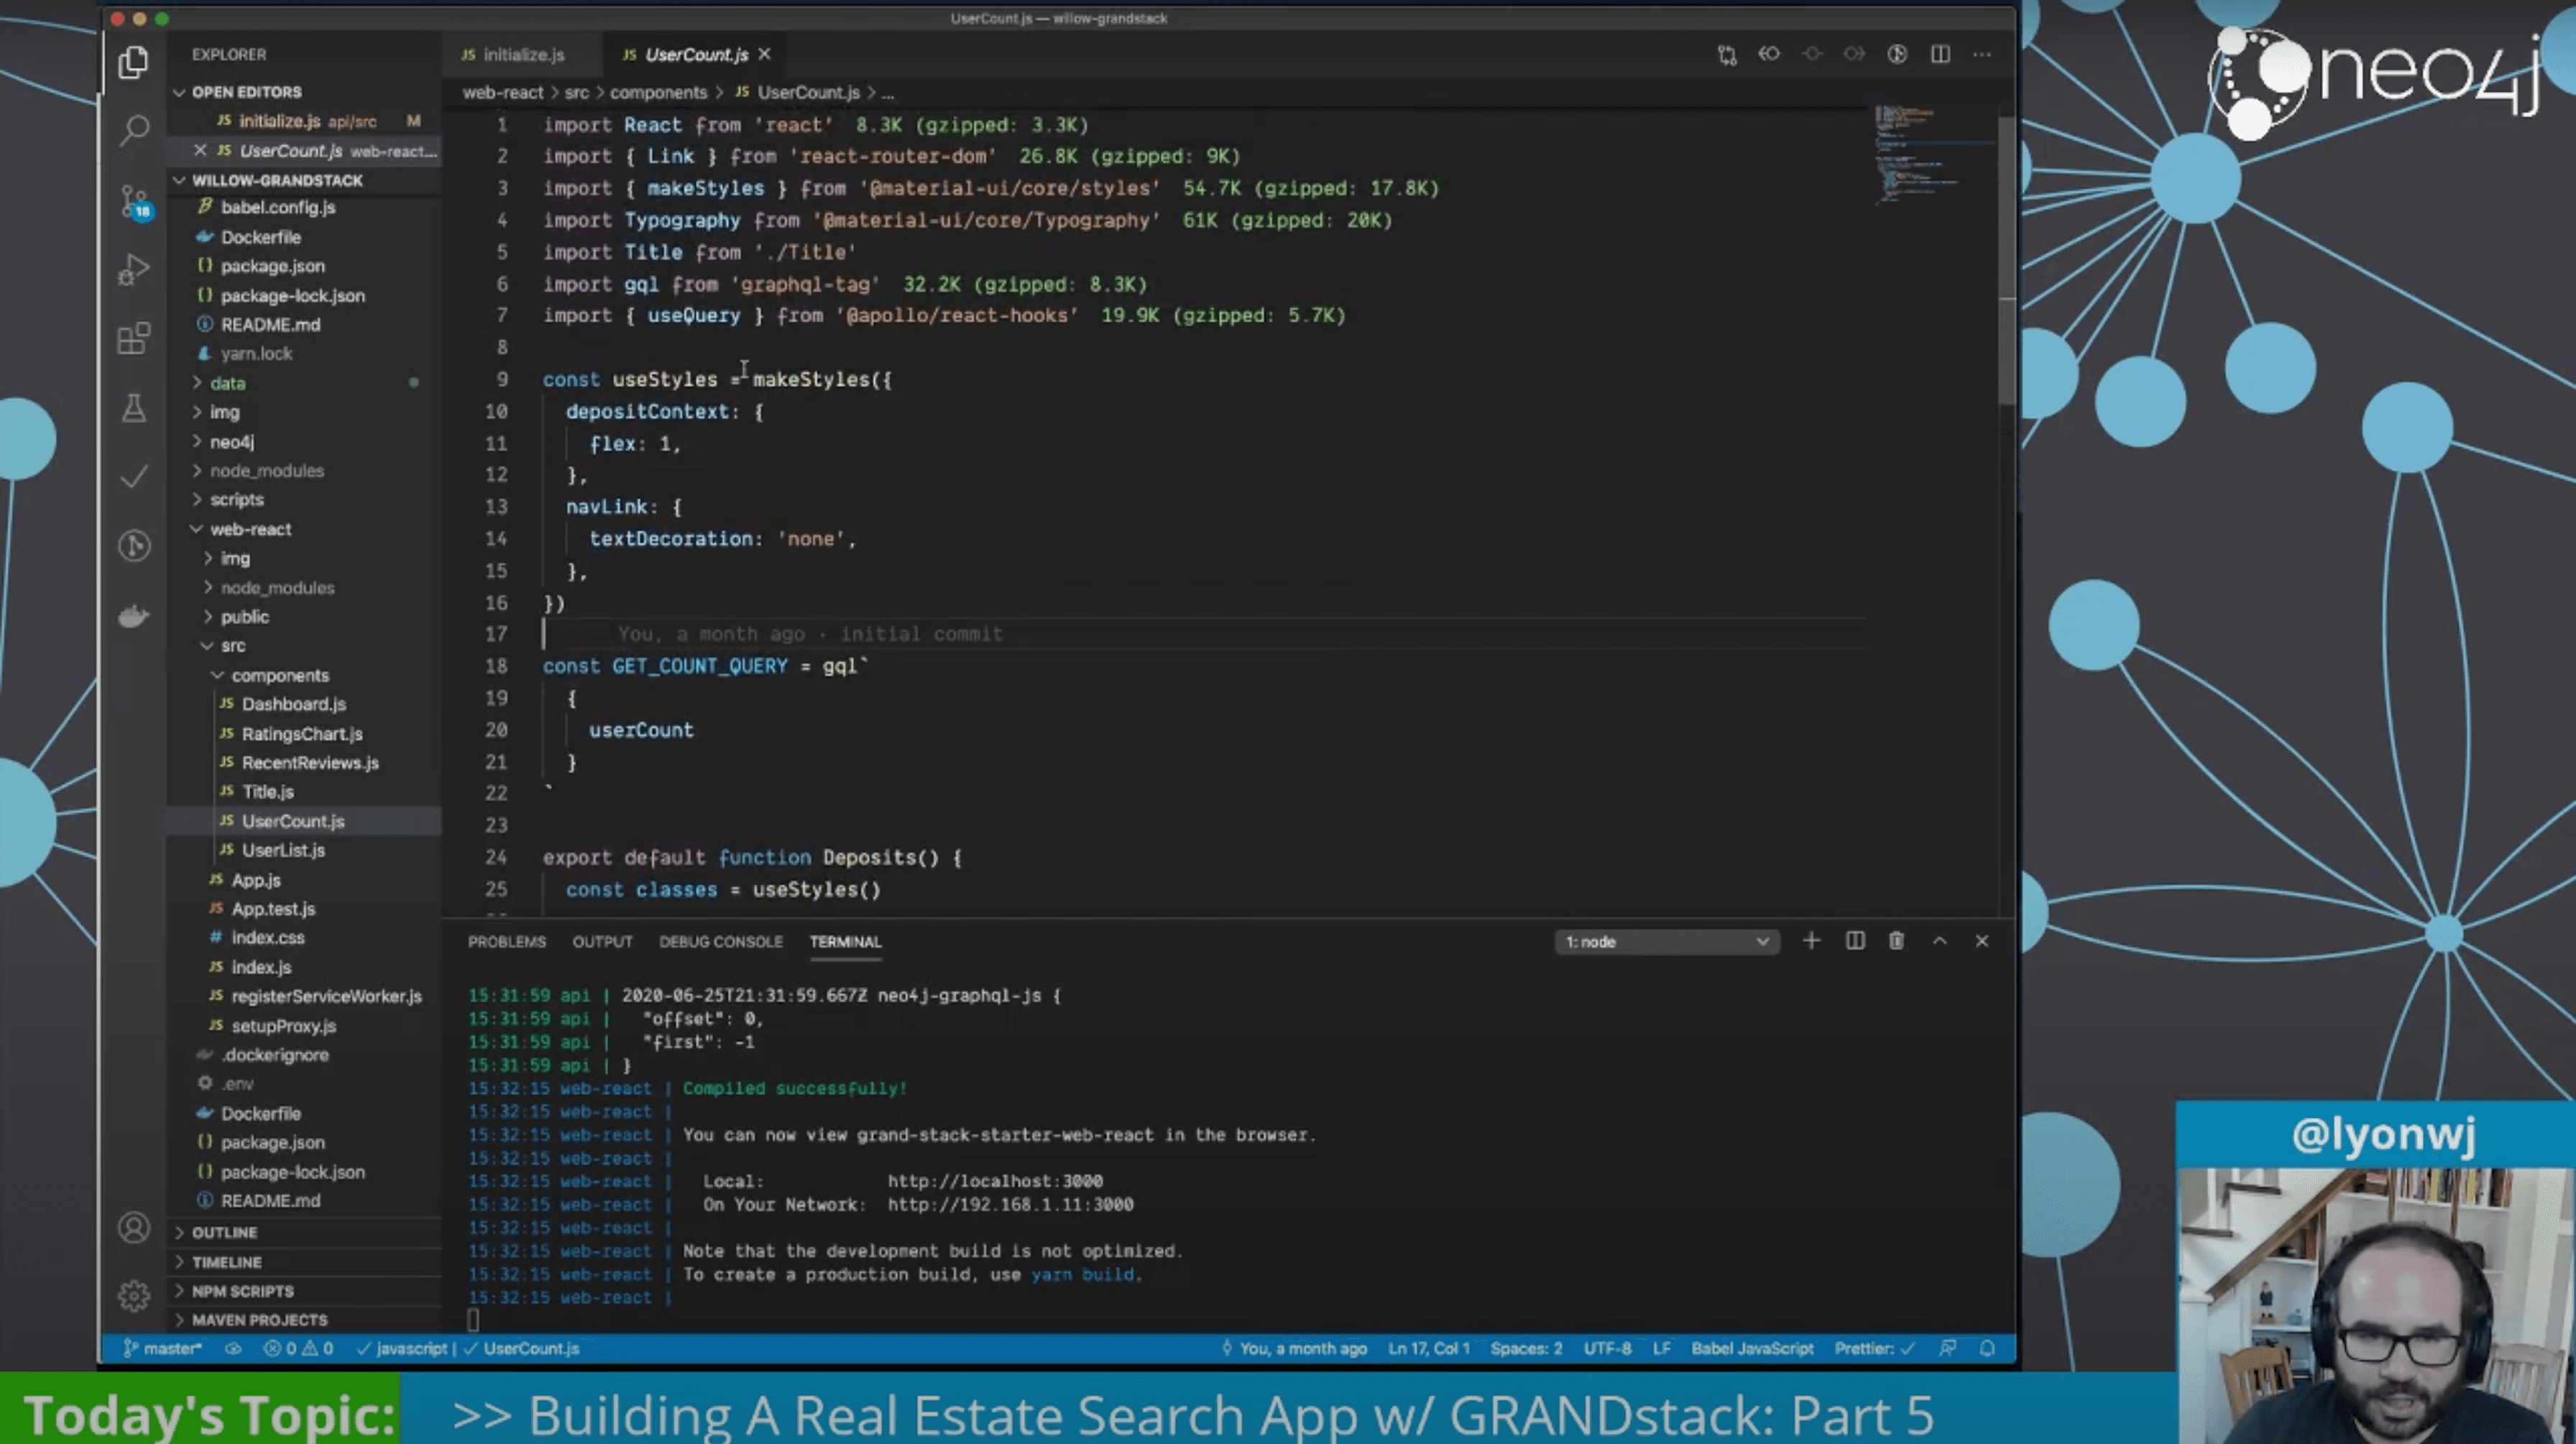
Task: Open Source Control view with badge
Action: click(x=134, y=201)
